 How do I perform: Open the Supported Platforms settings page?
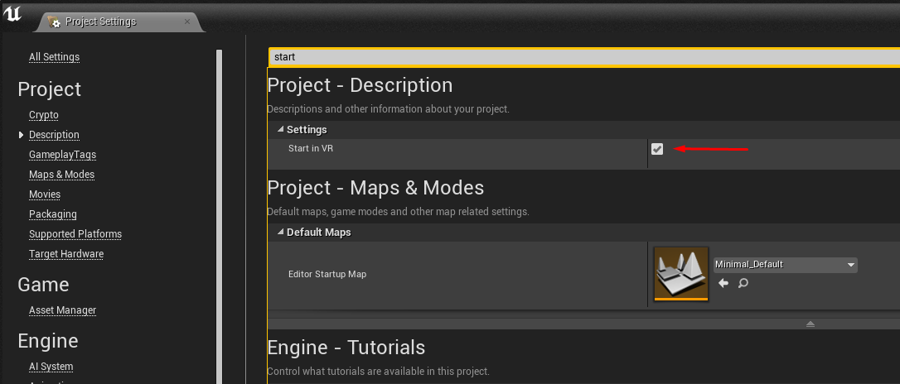[75, 234]
